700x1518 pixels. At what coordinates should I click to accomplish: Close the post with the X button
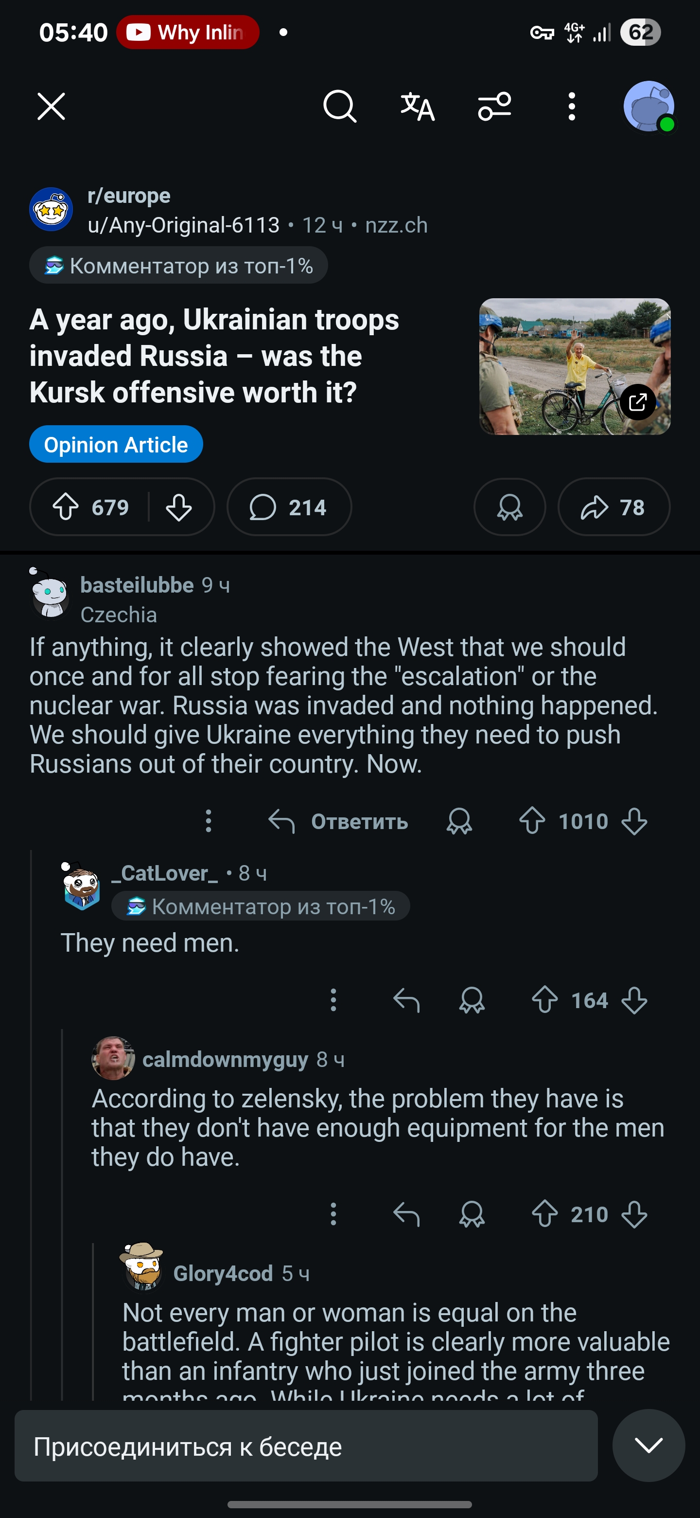click(x=51, y=107)
